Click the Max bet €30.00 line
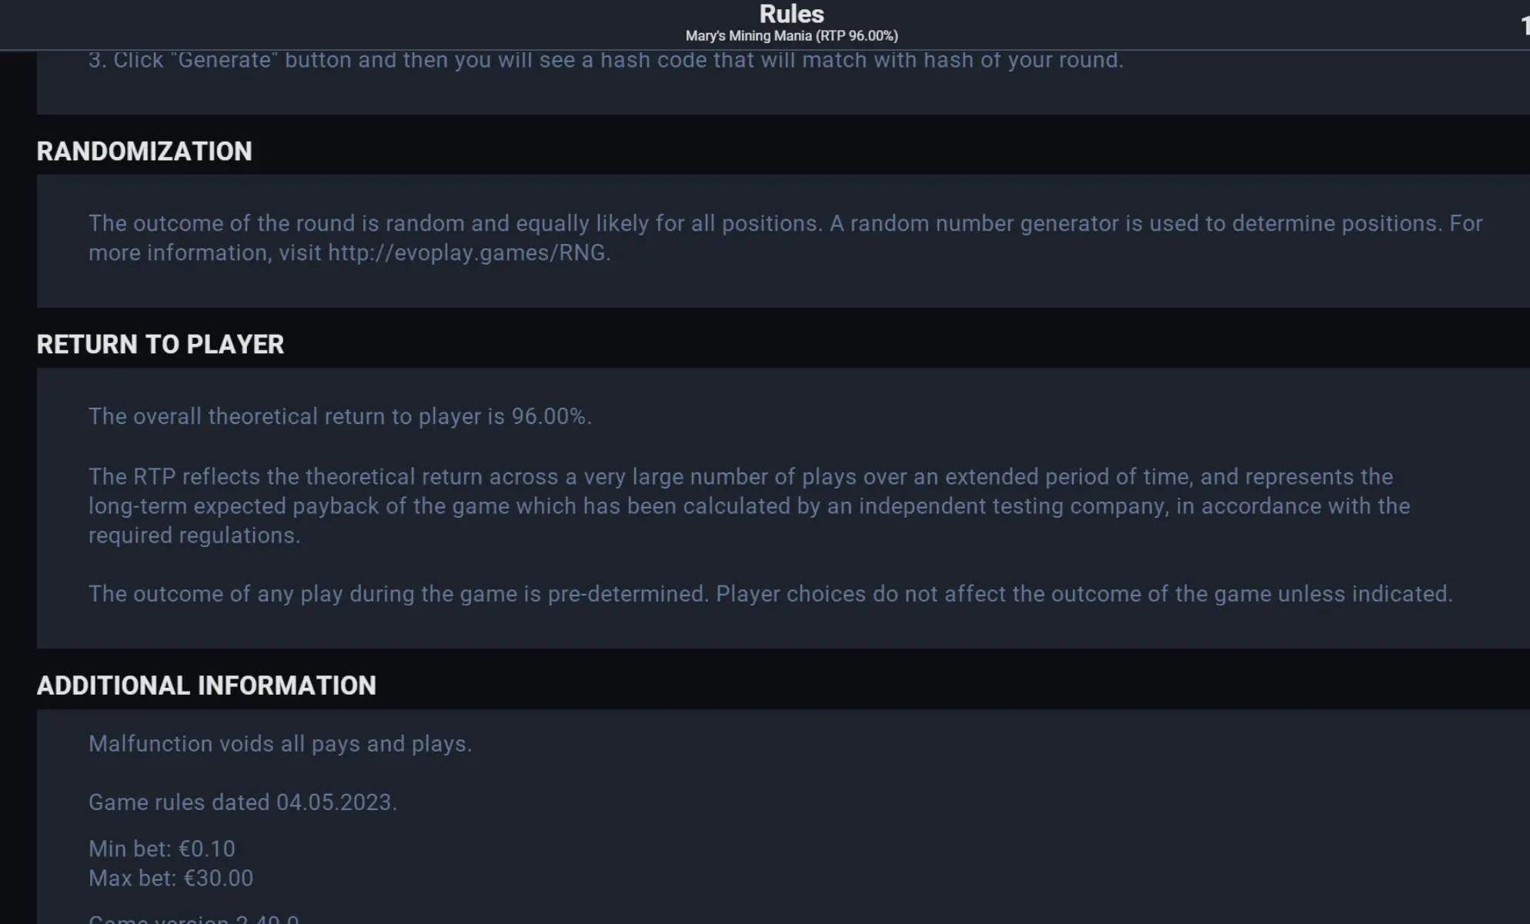 (171, 878)
